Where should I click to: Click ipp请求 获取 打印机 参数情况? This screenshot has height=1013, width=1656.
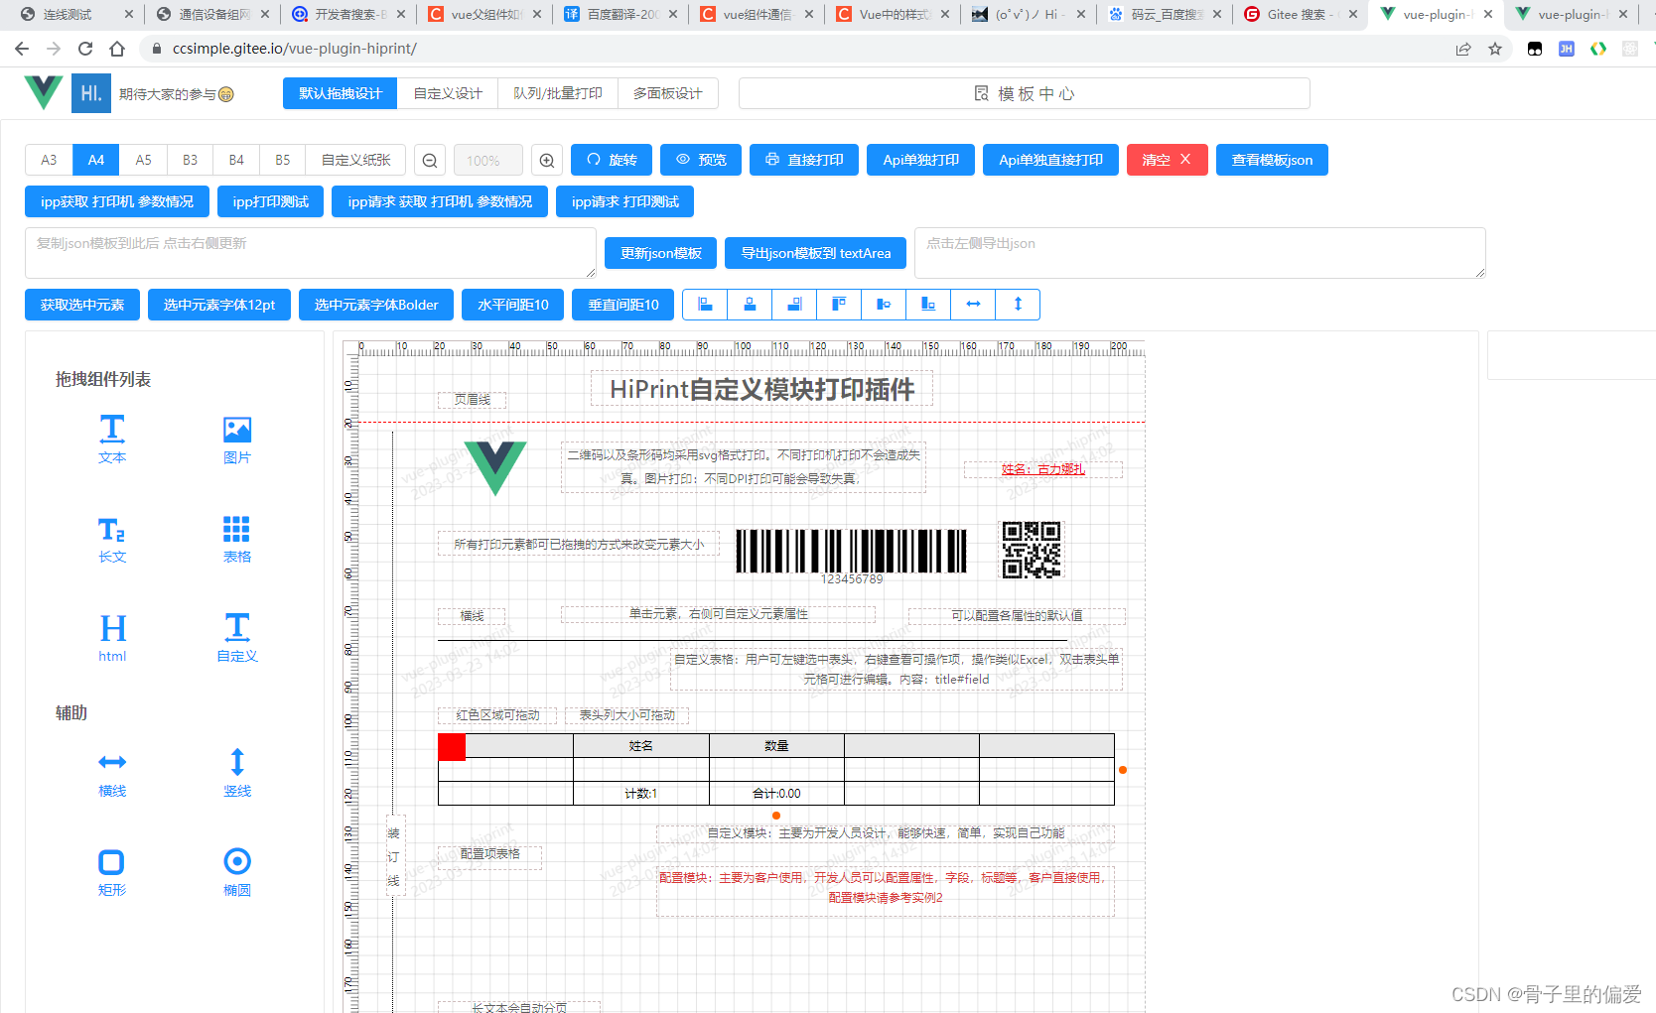pyautogui.click(x=440, y=201)
